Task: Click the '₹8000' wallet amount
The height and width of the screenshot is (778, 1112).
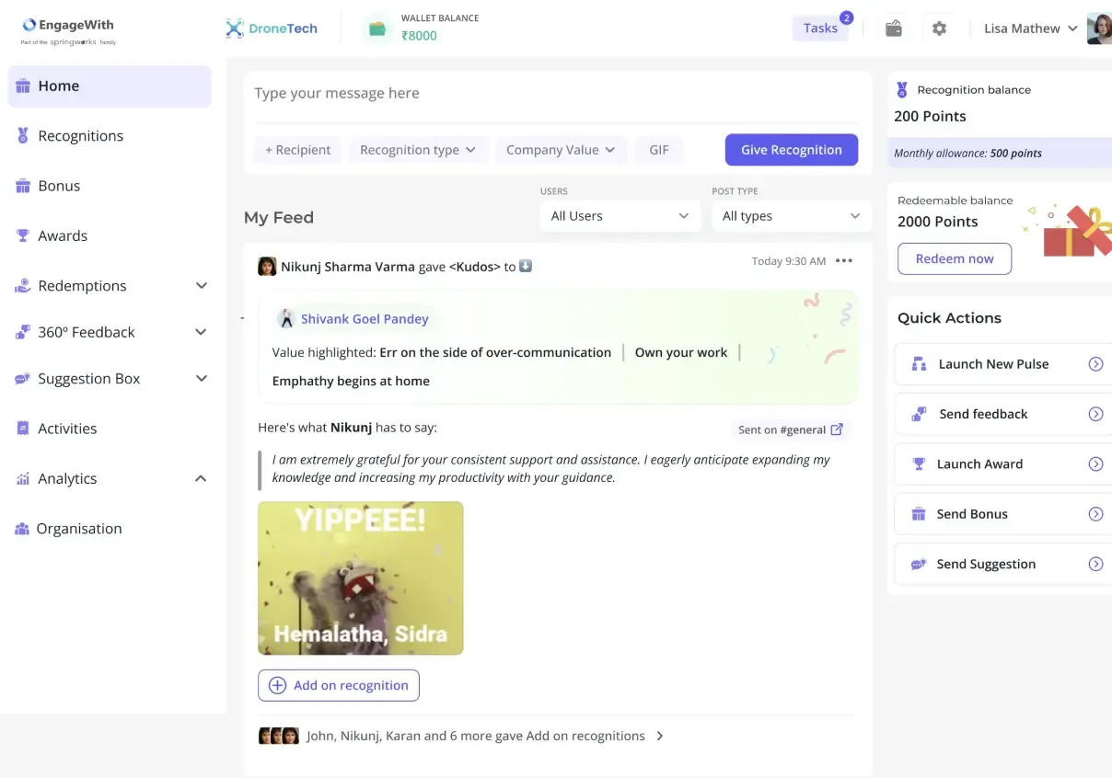Action: click(x=419, y=36)
